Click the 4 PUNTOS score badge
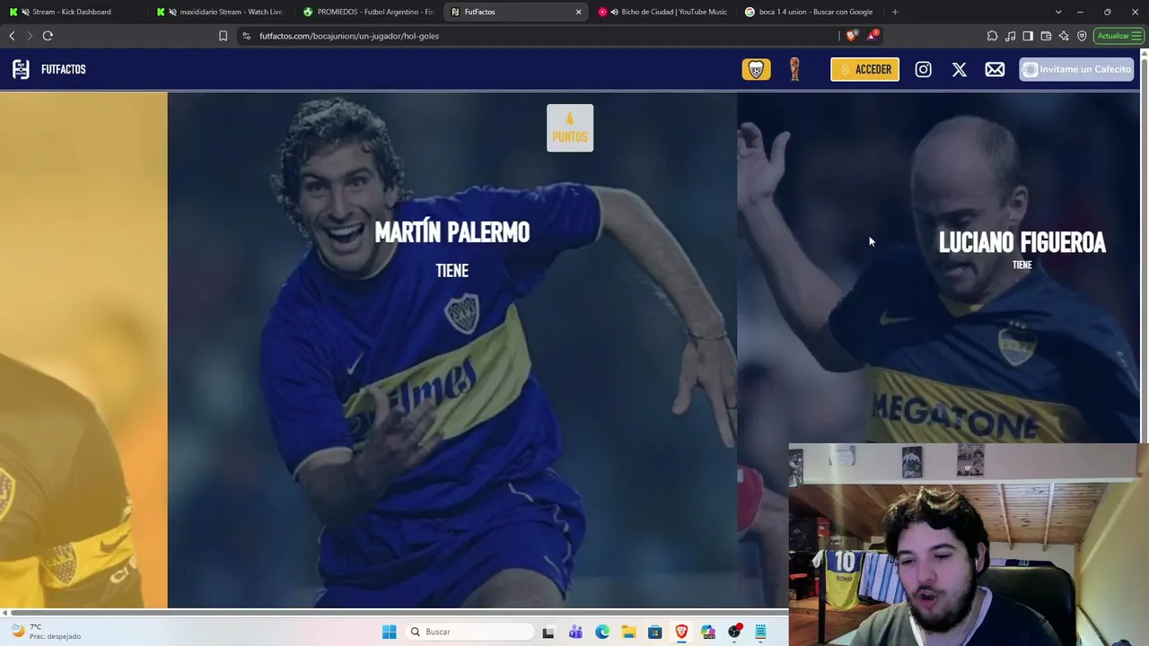The image size is (1149, 646). [570, 128]
